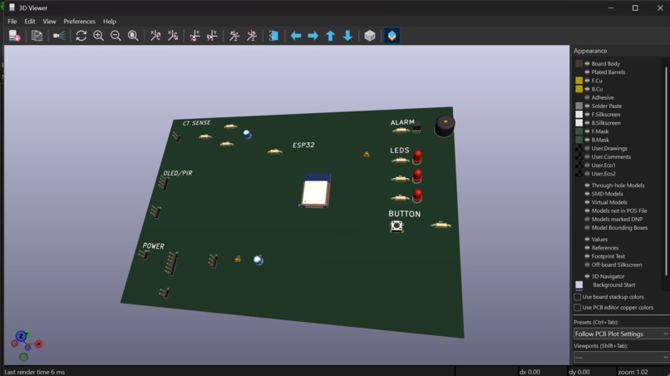Open the File menu
Screen dimensions: 670x376
(x=12, y=21)
